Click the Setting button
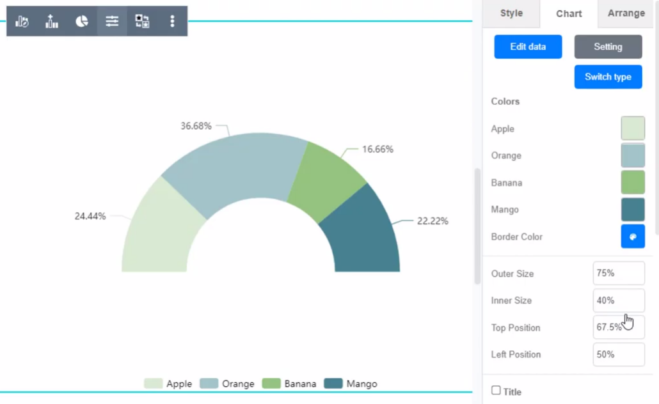 click(608, 47)
